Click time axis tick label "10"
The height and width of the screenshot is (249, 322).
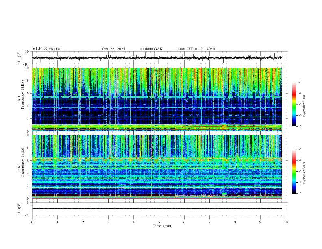coord(286,222)
